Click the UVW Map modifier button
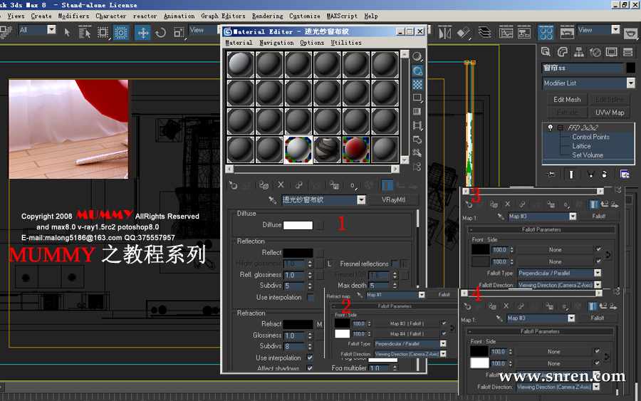The height and width of the screenshot is (401, 641). 609,113
